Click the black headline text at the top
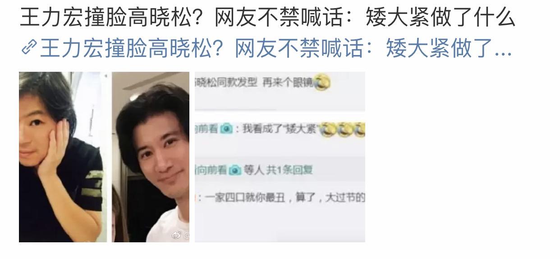Viewport: 560px width, 259px height. [x=267, y=17]
